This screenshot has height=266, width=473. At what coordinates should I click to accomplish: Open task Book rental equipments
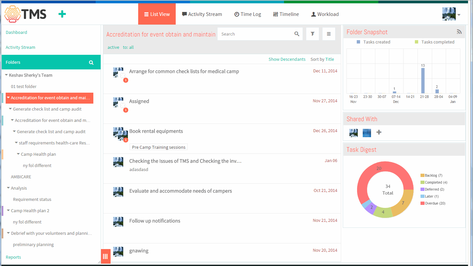[x=156, y=131]
